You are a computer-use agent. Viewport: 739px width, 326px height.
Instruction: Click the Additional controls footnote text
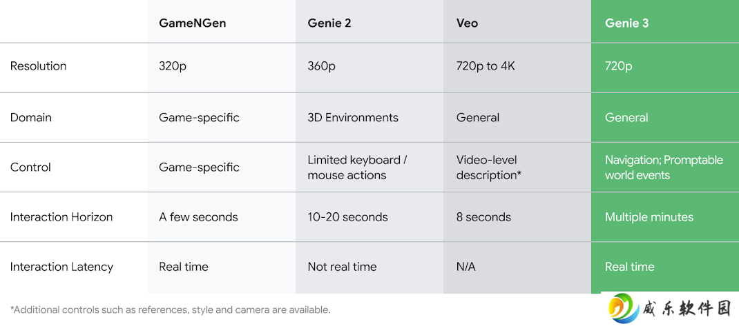pyautogui.click(x=170, y=310)
